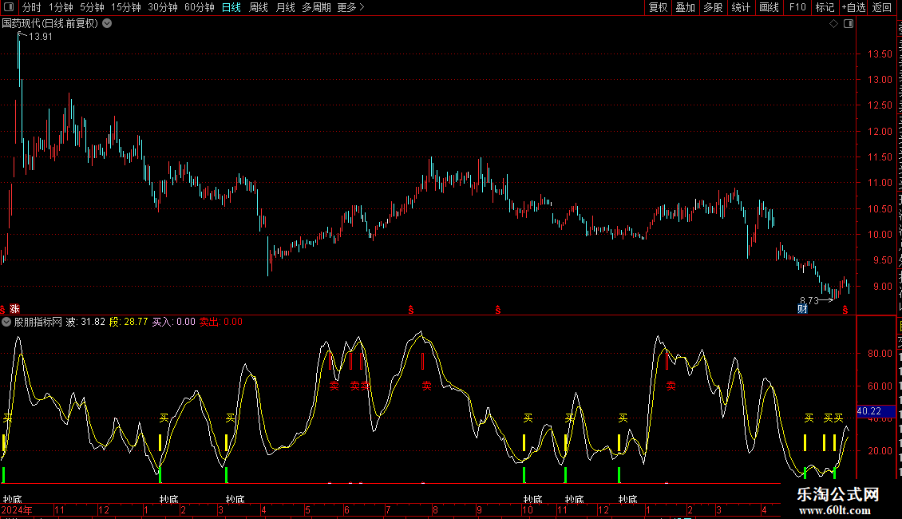902x519 pixels.
Task: Click the S marker below September candles
Action: [x=497, y=310]
